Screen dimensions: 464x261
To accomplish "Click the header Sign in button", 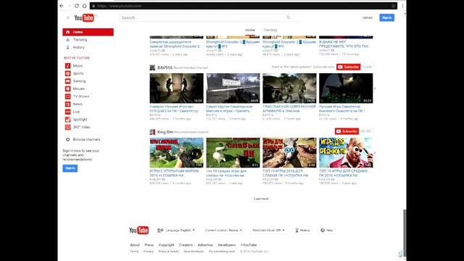I will coord(386,17).
